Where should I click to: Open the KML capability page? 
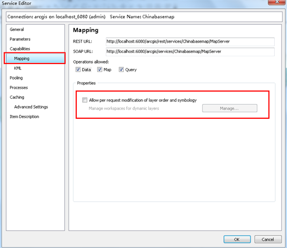coord(18,68)
